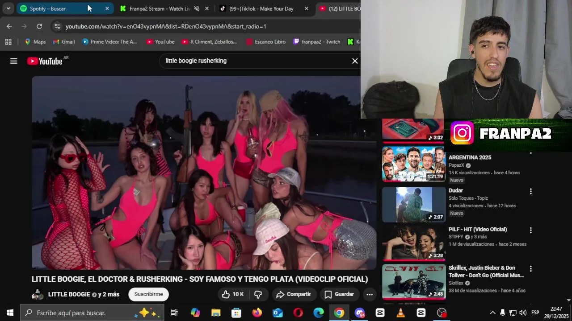Open Maps bookmark
This screenshot has width=572, height=321.
[x=35, y=41]
